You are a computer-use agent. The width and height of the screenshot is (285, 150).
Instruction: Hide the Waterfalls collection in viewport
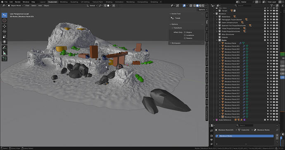click(x=271, y=17)
